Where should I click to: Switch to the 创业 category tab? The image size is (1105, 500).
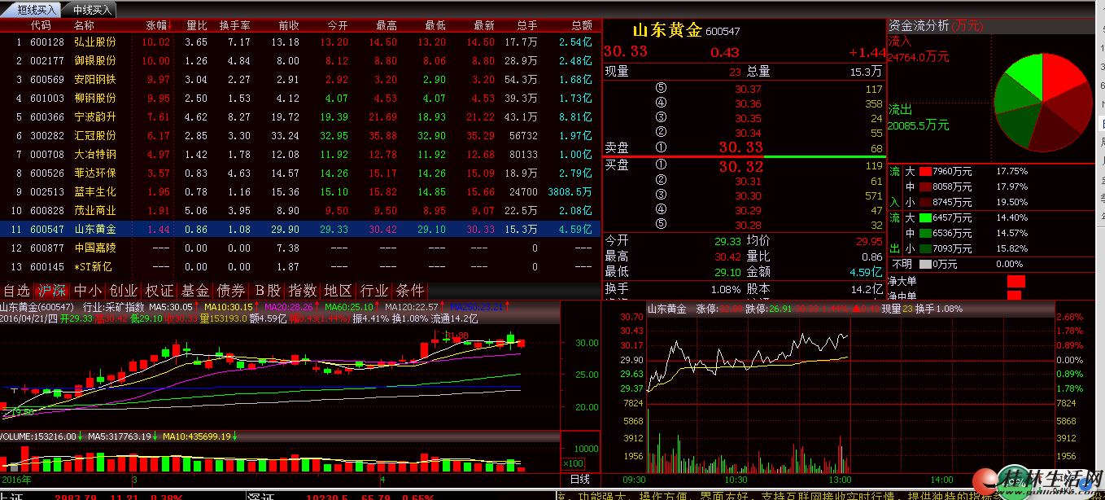(124, 291)
